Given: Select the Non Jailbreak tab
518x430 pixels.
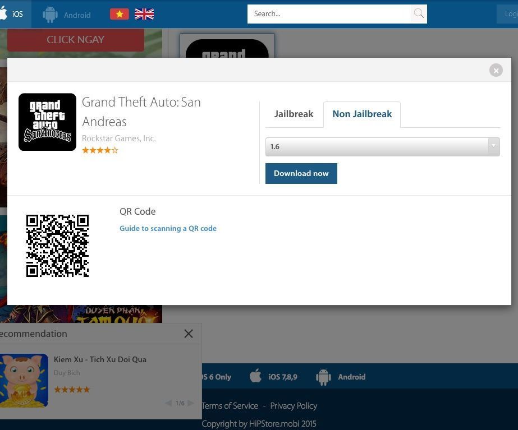Looking at the screenshot, I should (362, 114).
